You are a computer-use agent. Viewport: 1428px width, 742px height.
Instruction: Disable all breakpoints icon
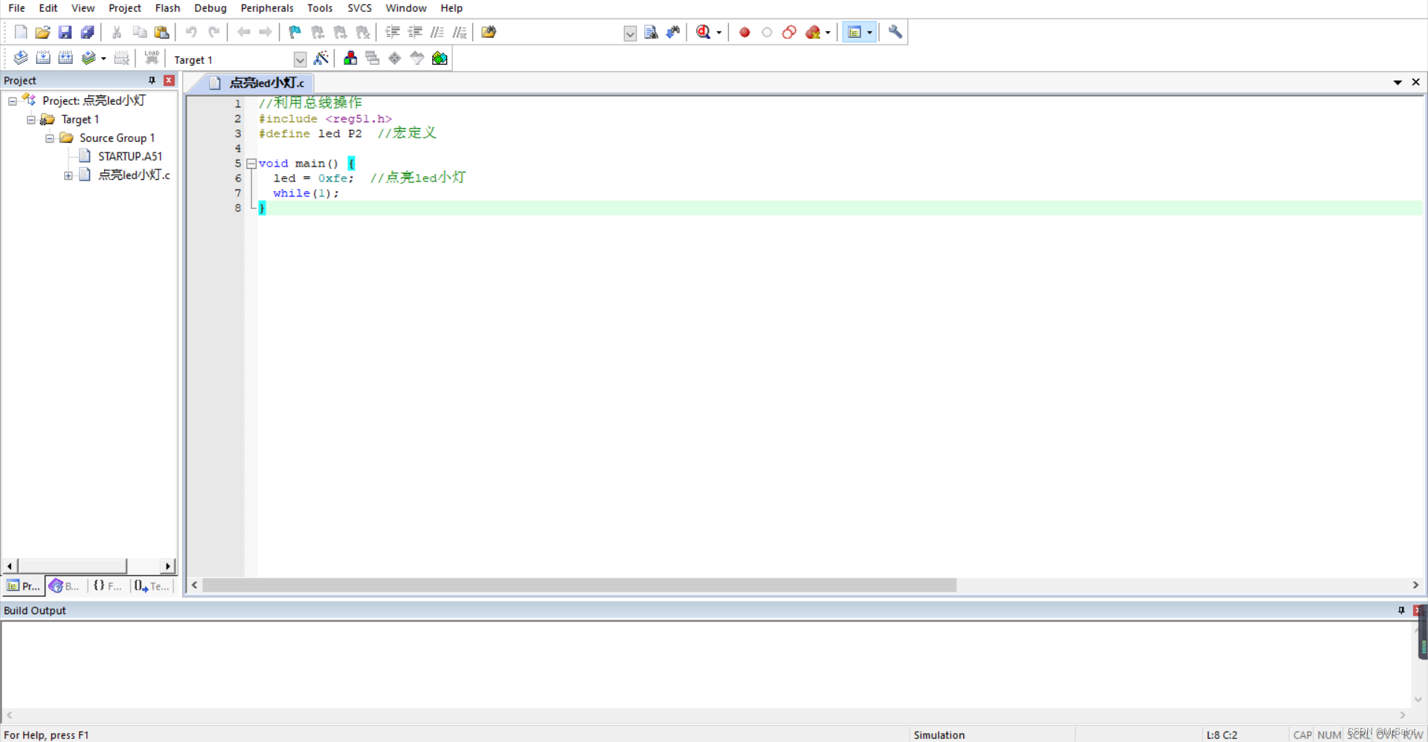point(789,32)
